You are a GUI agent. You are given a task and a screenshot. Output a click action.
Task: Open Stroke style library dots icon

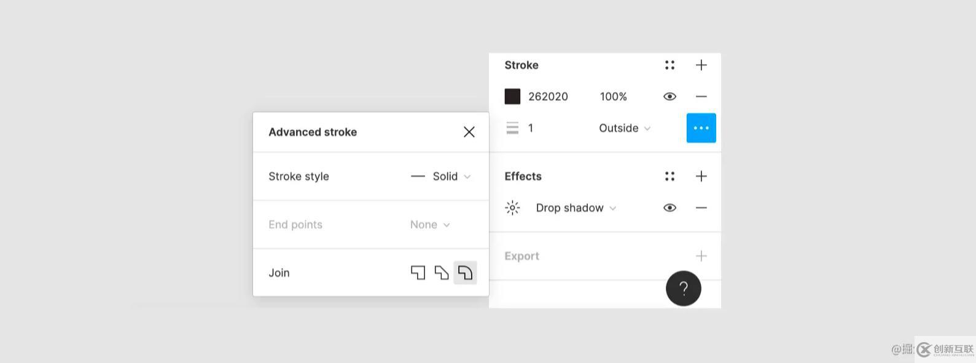click(670, 65)
